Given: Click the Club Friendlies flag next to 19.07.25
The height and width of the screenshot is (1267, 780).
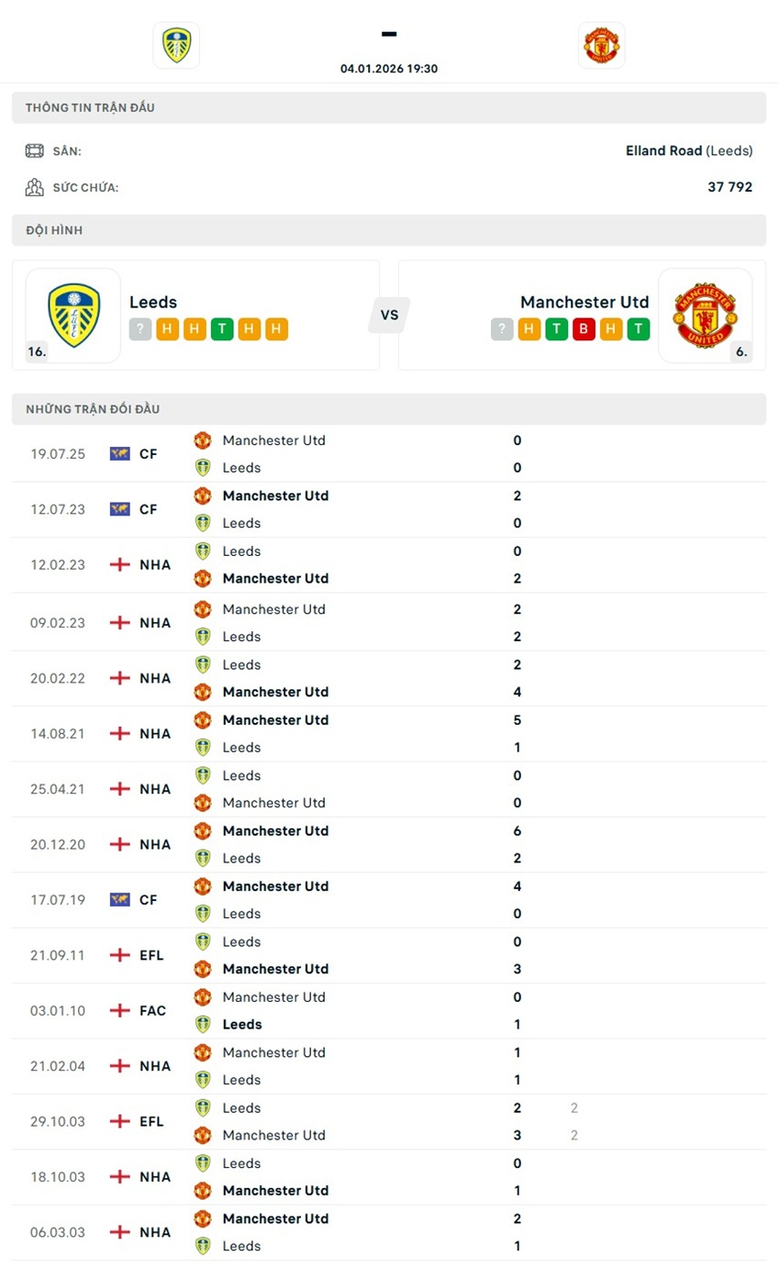Looking at the screenshot, I should pyautogui.click(x=119, y=453).
